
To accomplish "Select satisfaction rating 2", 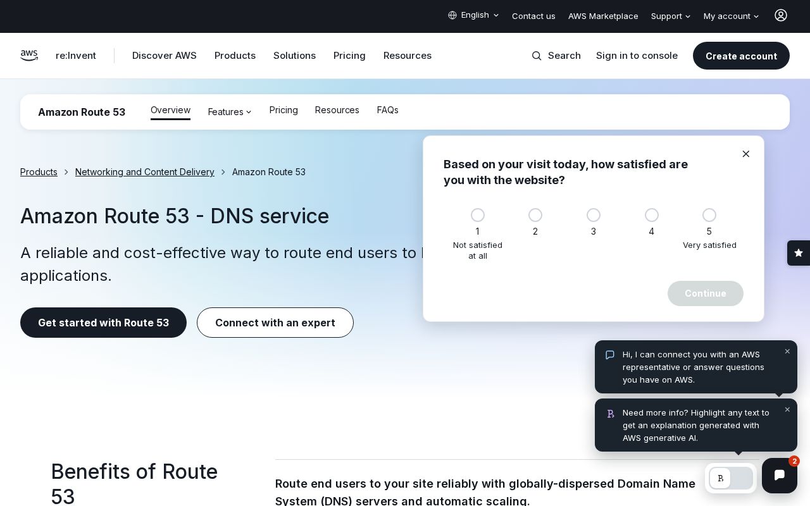I will [535, 215].
